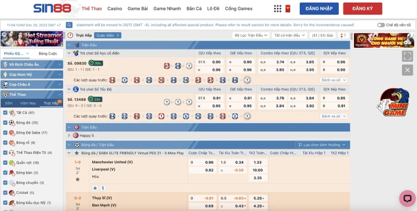This screenshot has height=211, width=417.
Task: Open the Game Bài menu
Action: [x=138, y=8]
